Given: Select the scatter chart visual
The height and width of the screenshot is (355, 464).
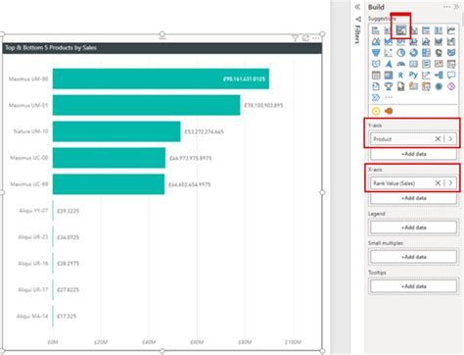Looking at the screenshot, I should (389, 53).
